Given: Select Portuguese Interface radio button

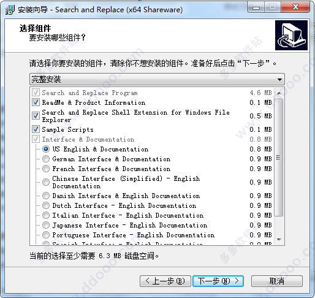Looking at the screenshot, I should (x=46, y=235).
